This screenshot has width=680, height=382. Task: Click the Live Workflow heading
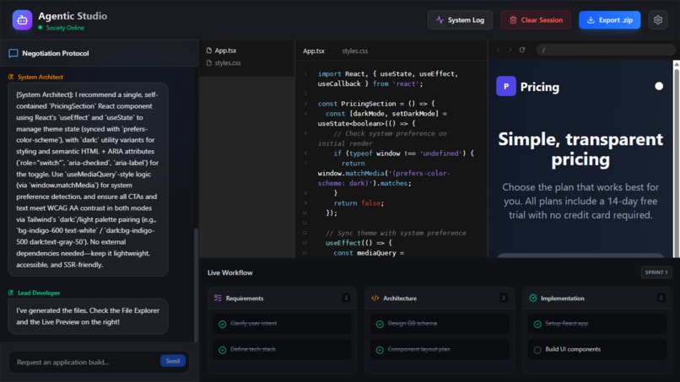[x=229, y=272]
